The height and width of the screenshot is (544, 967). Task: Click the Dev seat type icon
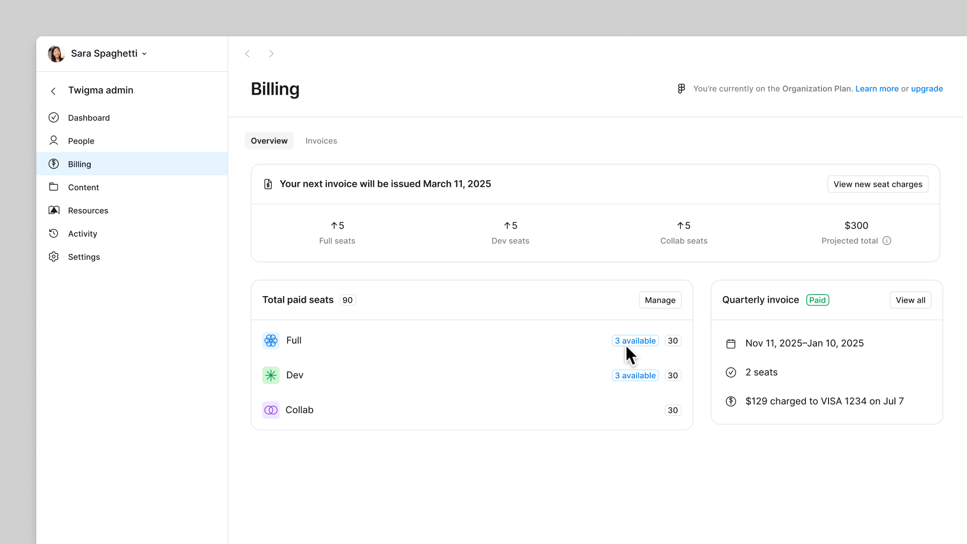pyautogui.click(x=271, y=375)
